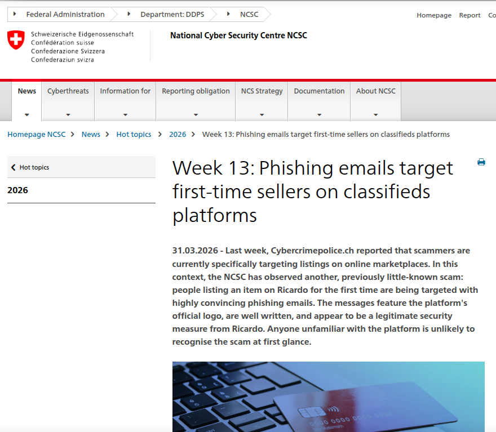Open the Federal Administration link
Viewport: 496px width, 432px height.
tap(65, 14)
